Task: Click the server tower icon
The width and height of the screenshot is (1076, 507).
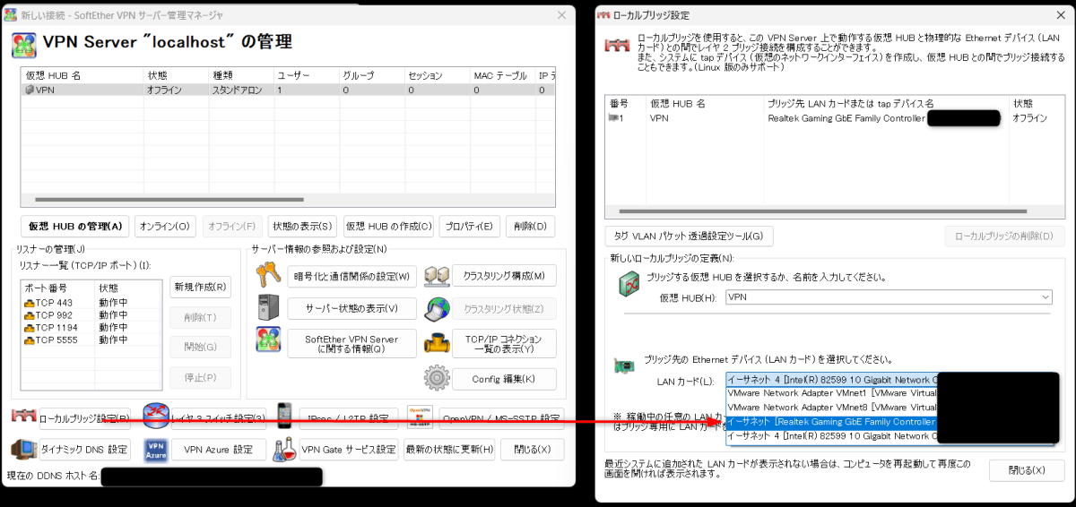Action: coord(268,307)
